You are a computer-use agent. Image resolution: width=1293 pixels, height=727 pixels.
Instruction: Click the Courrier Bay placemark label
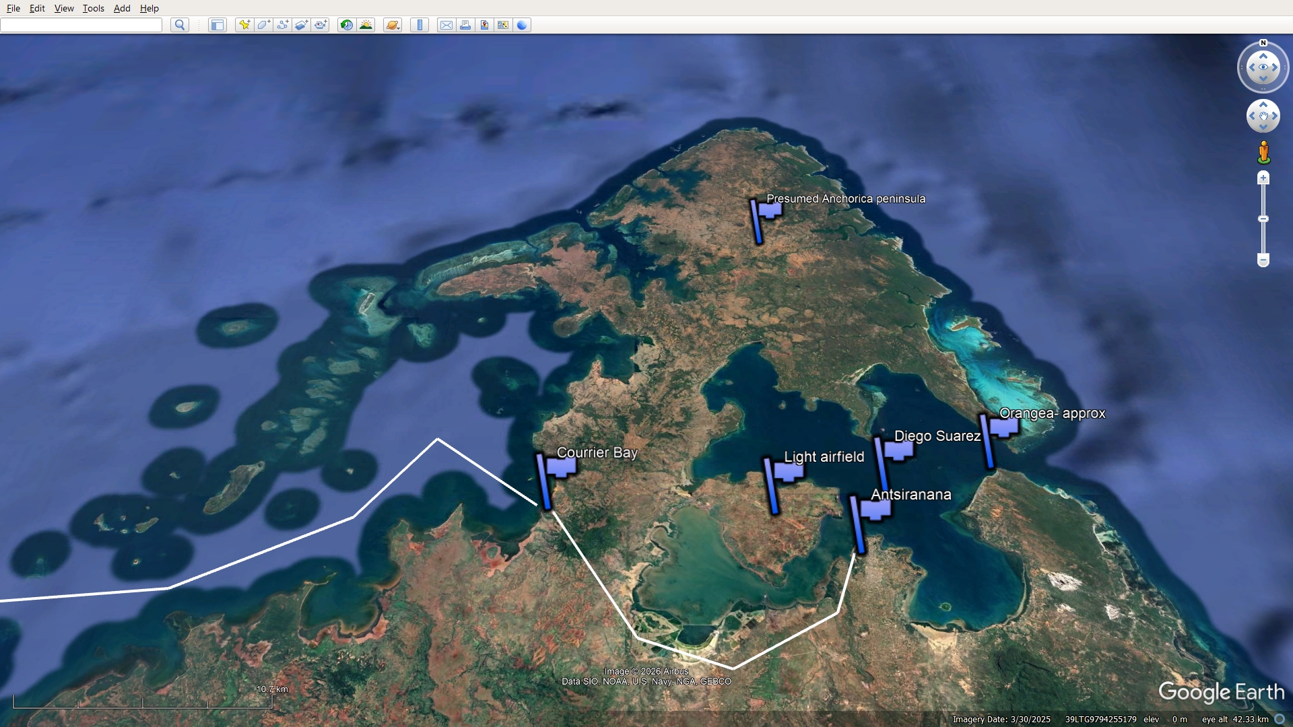pyautogui.click(x=597, y=452)
